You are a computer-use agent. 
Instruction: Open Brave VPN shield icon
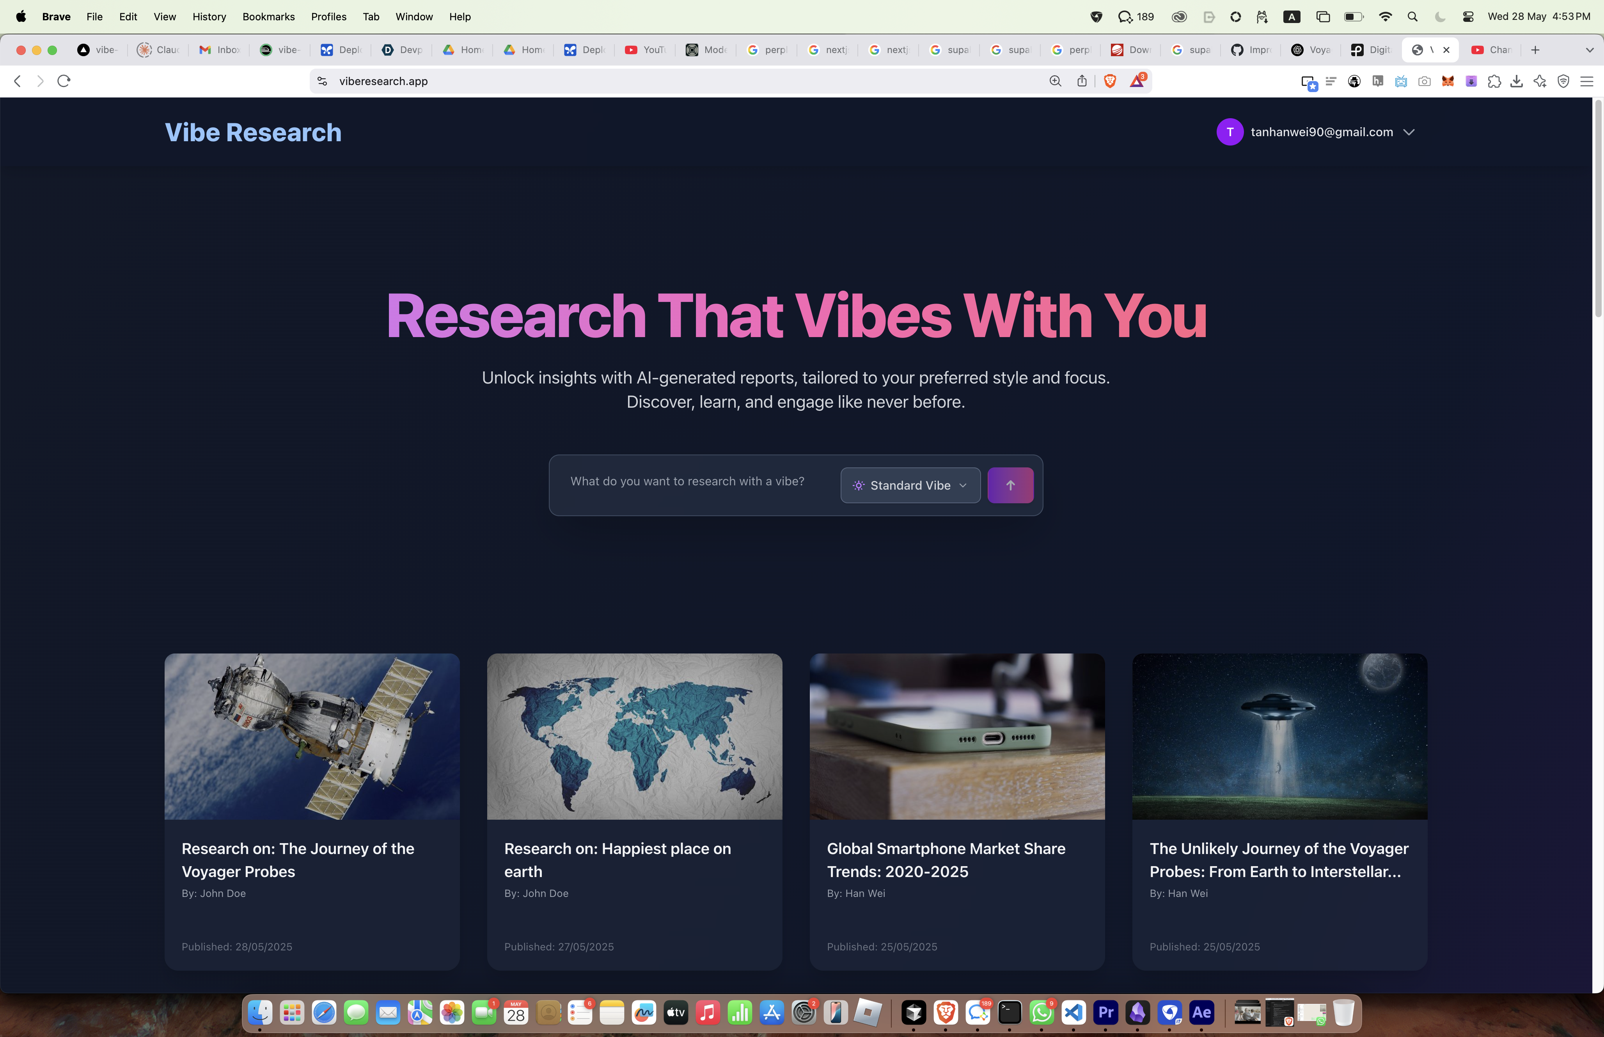(x=1563, y=82)
